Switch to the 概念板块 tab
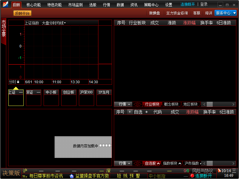 [171, 104]
